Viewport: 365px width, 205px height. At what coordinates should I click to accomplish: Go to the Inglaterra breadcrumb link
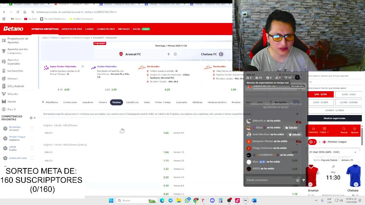point(65,38)
